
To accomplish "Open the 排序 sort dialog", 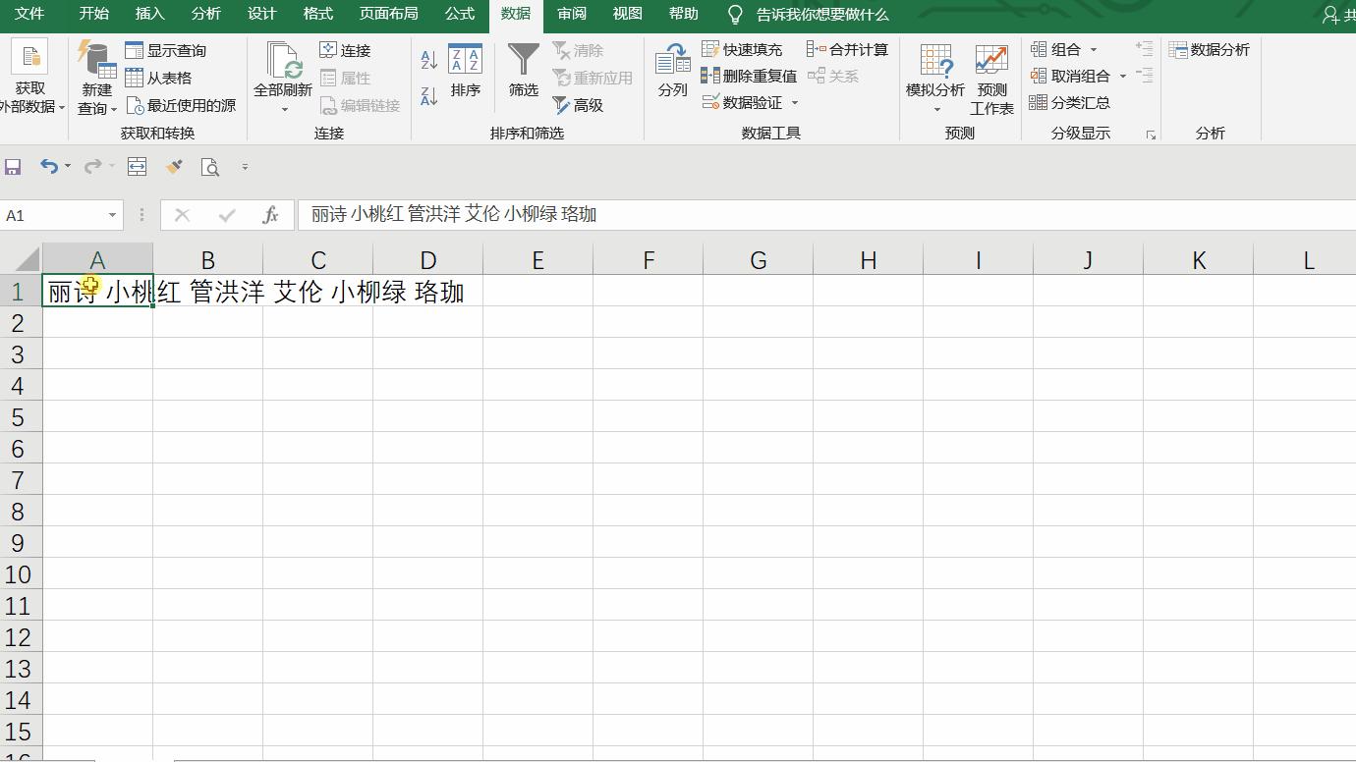I will coord(465,71).
